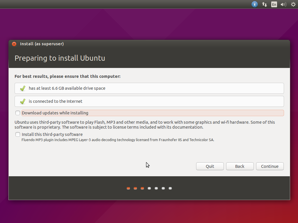Click the network connection arrows indicator
This screenshot has width=298, height=223.
tap(265, 4)
